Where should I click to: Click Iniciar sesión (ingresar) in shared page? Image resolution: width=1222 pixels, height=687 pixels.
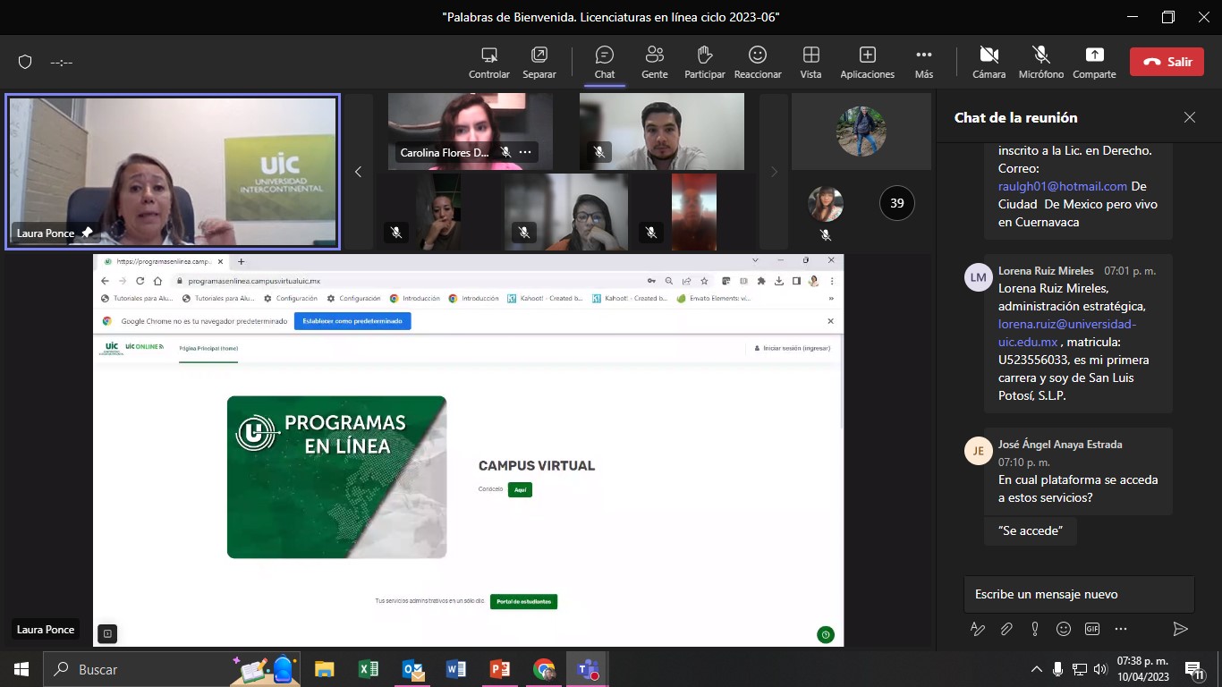coord(793,348)
